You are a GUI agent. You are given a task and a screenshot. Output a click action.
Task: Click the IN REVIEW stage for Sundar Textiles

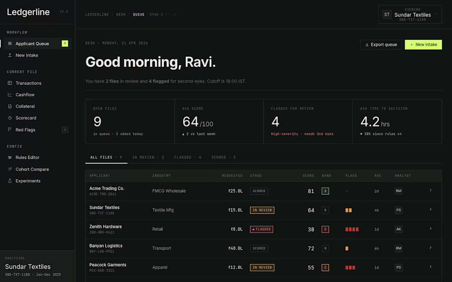262,210
